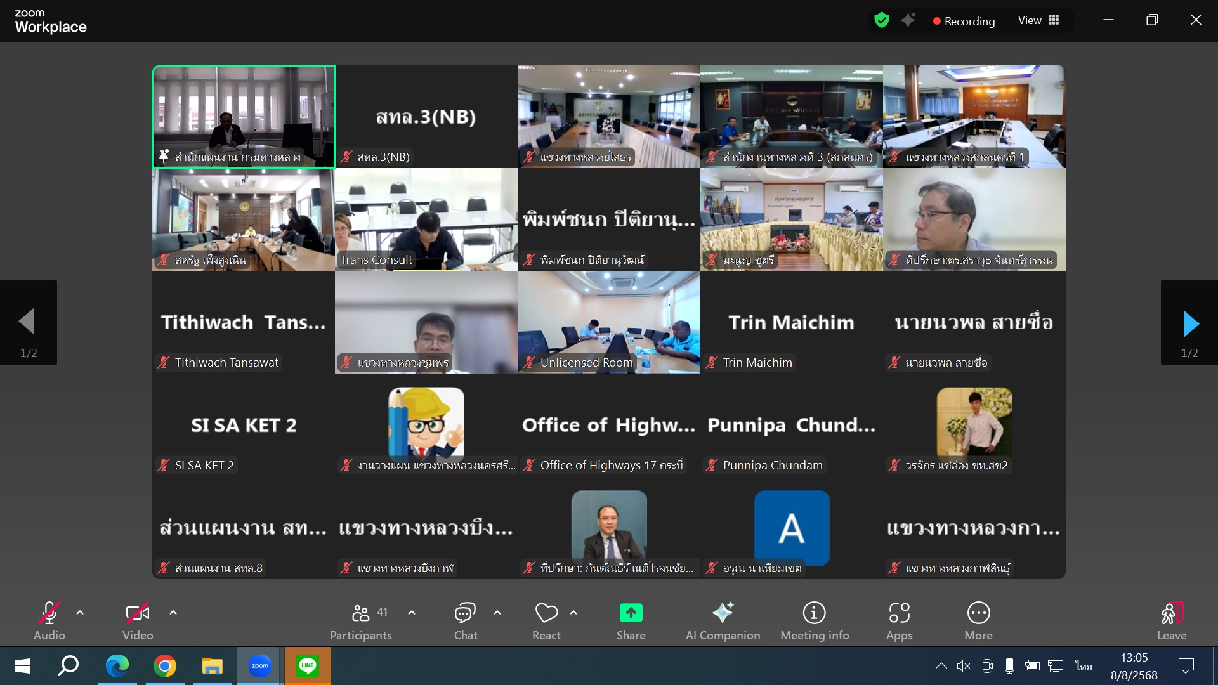
Task: Expand video settings arrow next to Video
Action: 173,613
